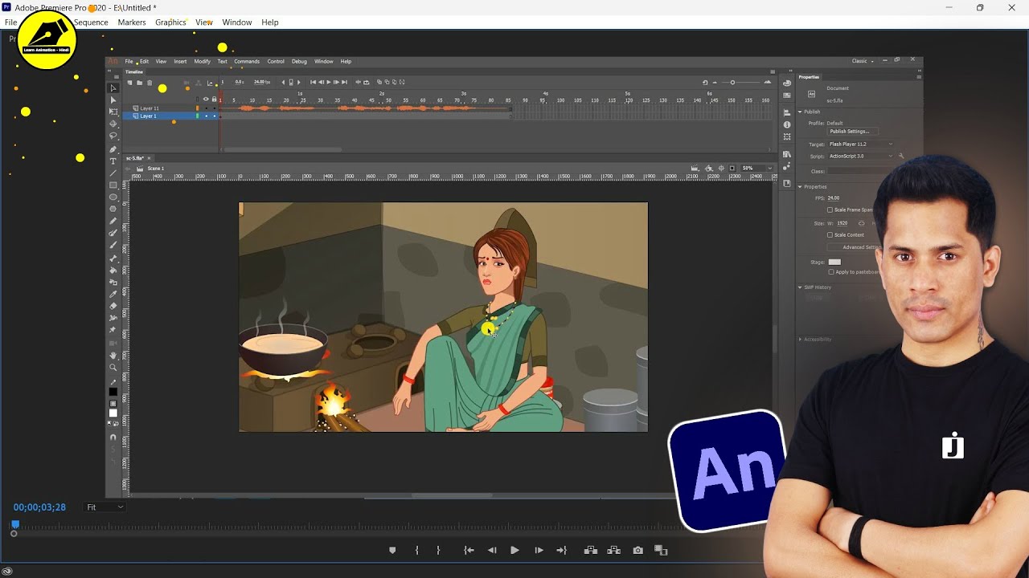
Task: Click Scene 1 breadcrumb label
Action: pyautogui.click(x=155, y=169)
